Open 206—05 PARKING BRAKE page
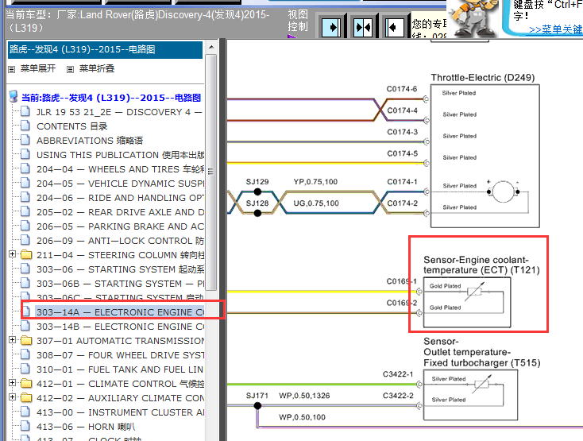This screenshot has width=583, height=441. (120, 226)
